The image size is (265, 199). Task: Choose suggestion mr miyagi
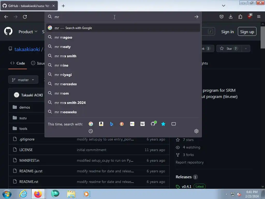(x=123, y=74)
